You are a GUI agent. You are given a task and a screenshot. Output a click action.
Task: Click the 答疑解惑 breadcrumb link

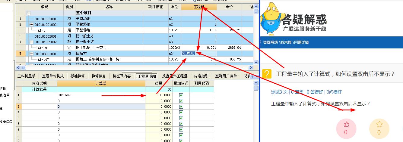click(x=270, y=42)
